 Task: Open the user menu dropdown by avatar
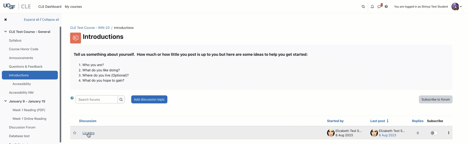pyautogui.click(x=457, y=6)
